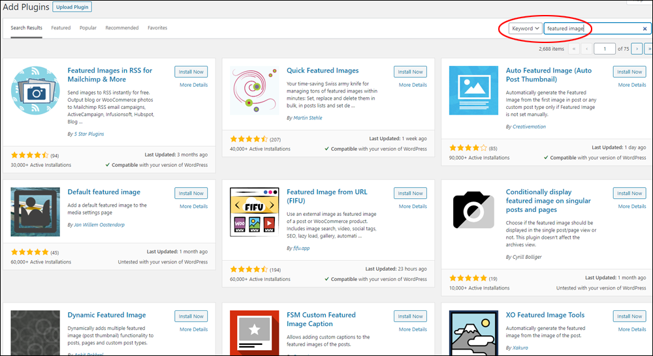Screen dimensions: 653x356
Task: Install the Dynamic Featured Image plugin
Action: [191, 316]
